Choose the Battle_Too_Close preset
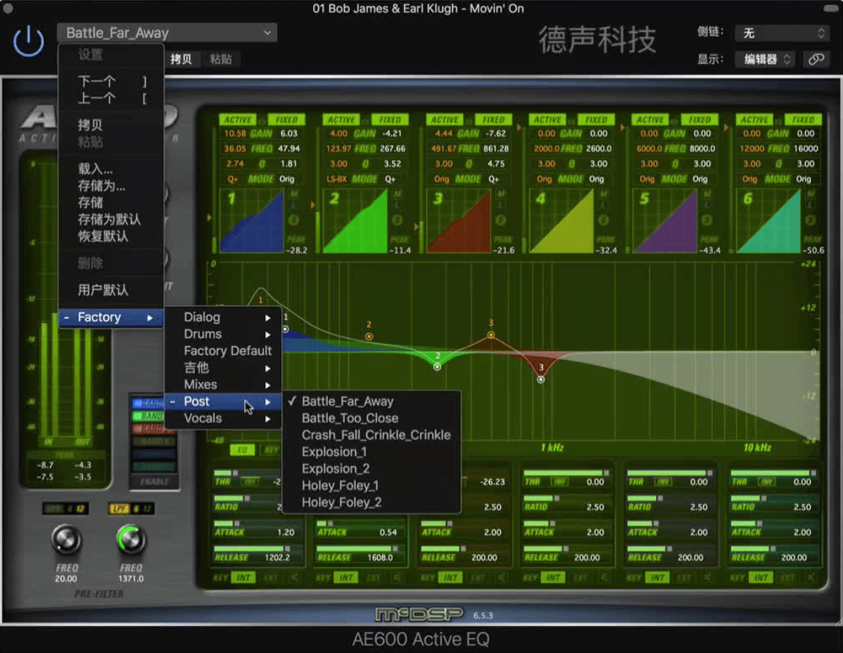 [x=371, y=418]
